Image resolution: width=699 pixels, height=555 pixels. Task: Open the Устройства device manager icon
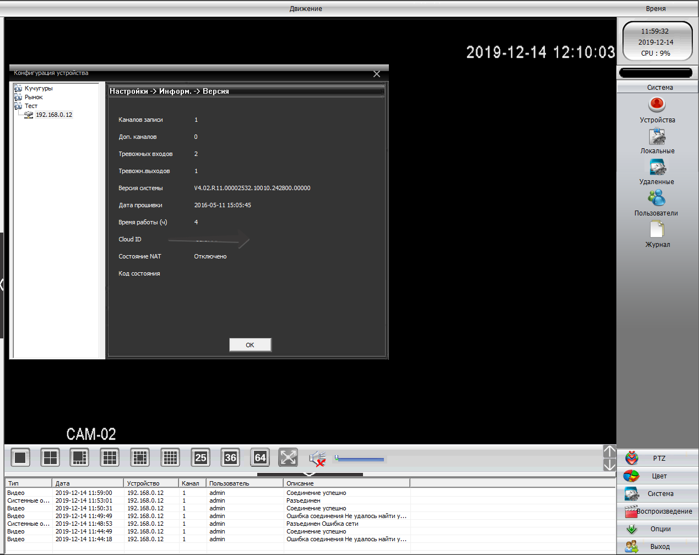657,105
